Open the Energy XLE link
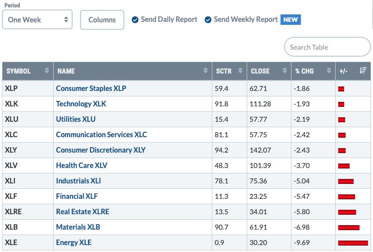Screen dimensions: 373x252 tap(74, 243)
